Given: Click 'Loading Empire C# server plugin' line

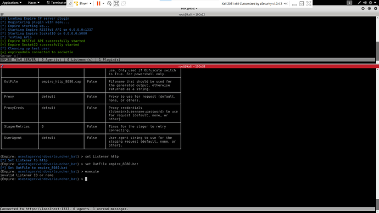Looking at the screenshot, I should click(x=35, y=18).
